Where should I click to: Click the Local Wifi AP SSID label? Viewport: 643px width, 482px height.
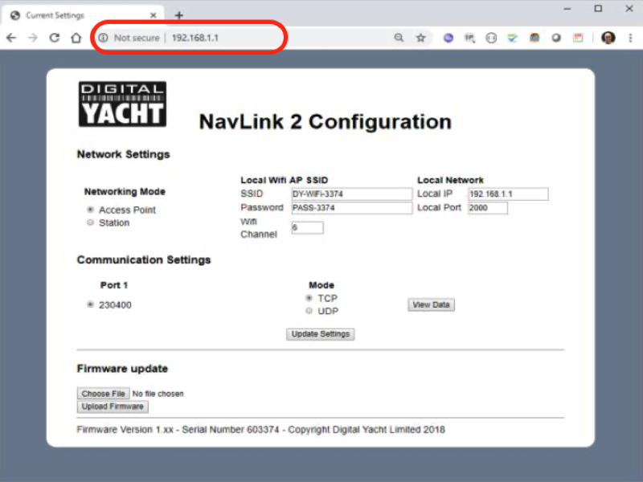pos(285,180)
